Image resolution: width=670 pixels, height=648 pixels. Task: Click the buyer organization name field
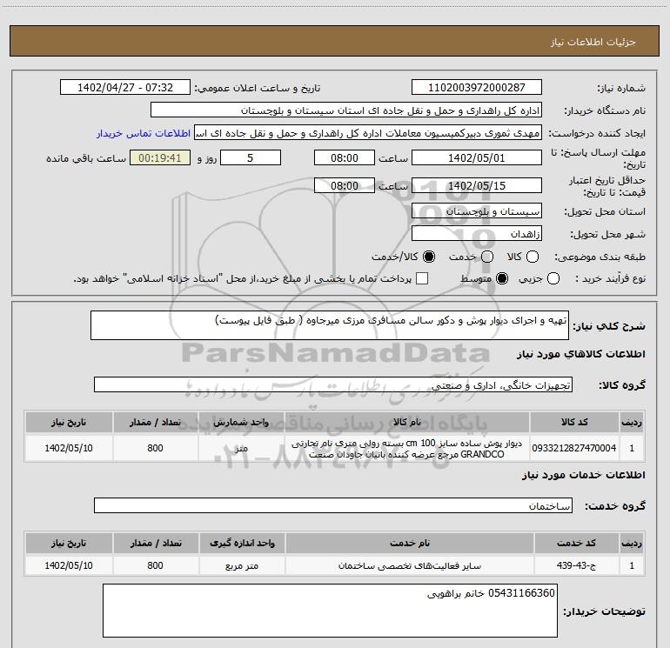[346, 110]
